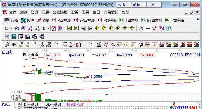Open the 江恩 menu
Image resolution: width=202 pixels, height=109 pixels.
[x=45, y=12]
